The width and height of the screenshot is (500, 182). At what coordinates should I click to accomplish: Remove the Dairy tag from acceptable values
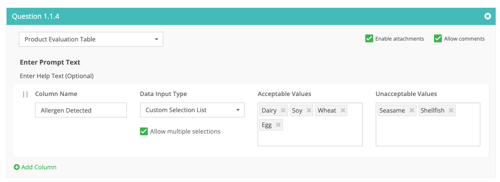point(283,110)
